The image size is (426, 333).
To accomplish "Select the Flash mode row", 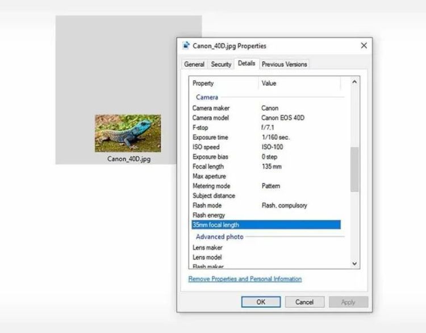I will click(266, 206).
